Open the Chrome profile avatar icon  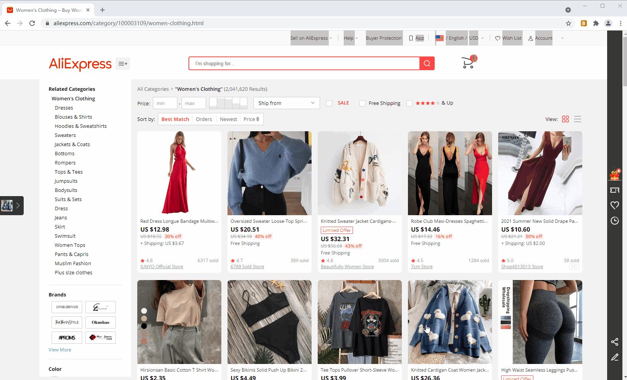[608, 23]
